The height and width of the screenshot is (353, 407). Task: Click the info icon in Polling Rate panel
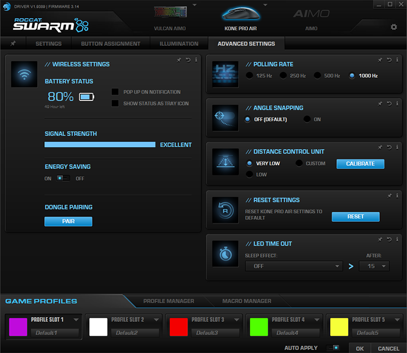click(x=397, y=60)
